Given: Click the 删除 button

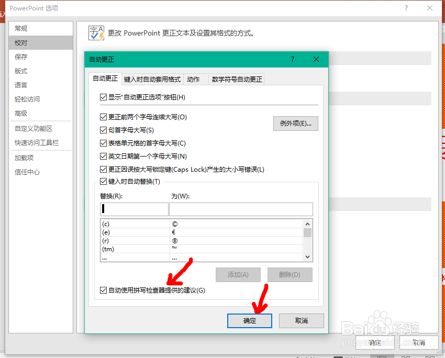Looking at the screenshot, I should coord(290,275).
